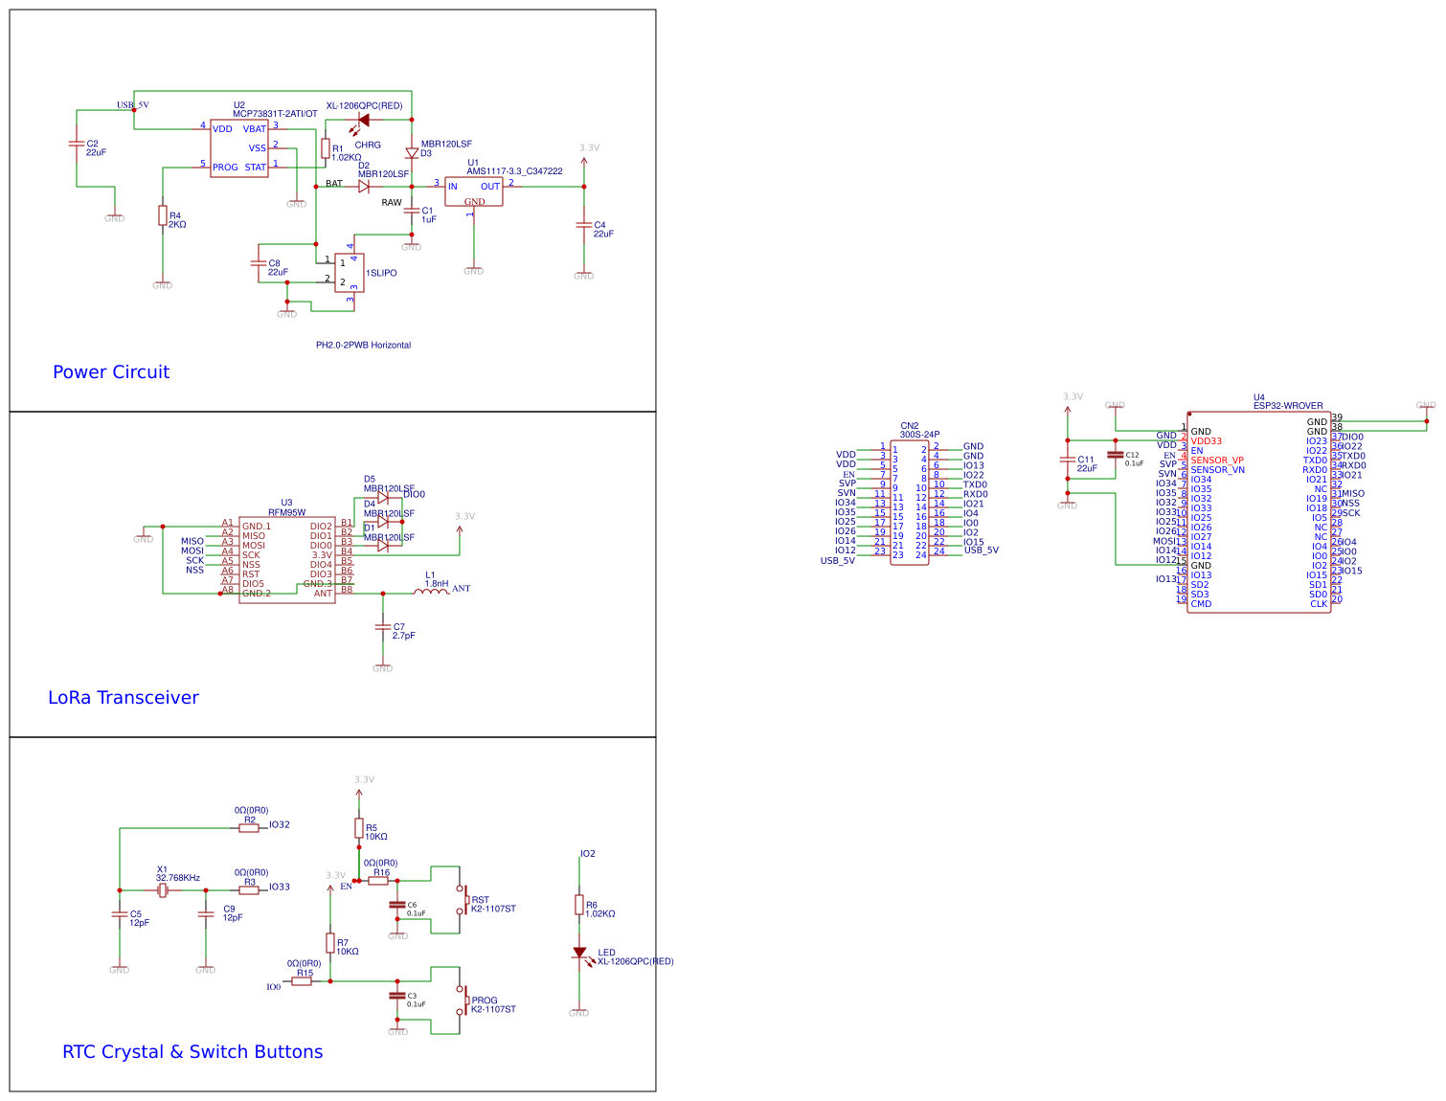Click the Power Circuit section title

point(111,371)
